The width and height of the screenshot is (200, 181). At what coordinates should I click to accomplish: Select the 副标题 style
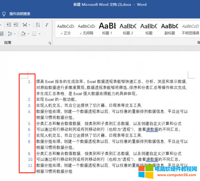(x=169, y=29)
